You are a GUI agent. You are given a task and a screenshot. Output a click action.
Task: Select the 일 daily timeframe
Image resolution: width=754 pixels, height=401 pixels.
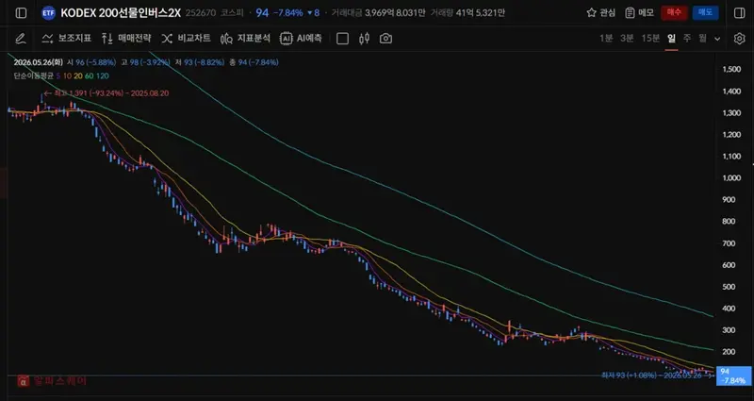coord(671,39)
